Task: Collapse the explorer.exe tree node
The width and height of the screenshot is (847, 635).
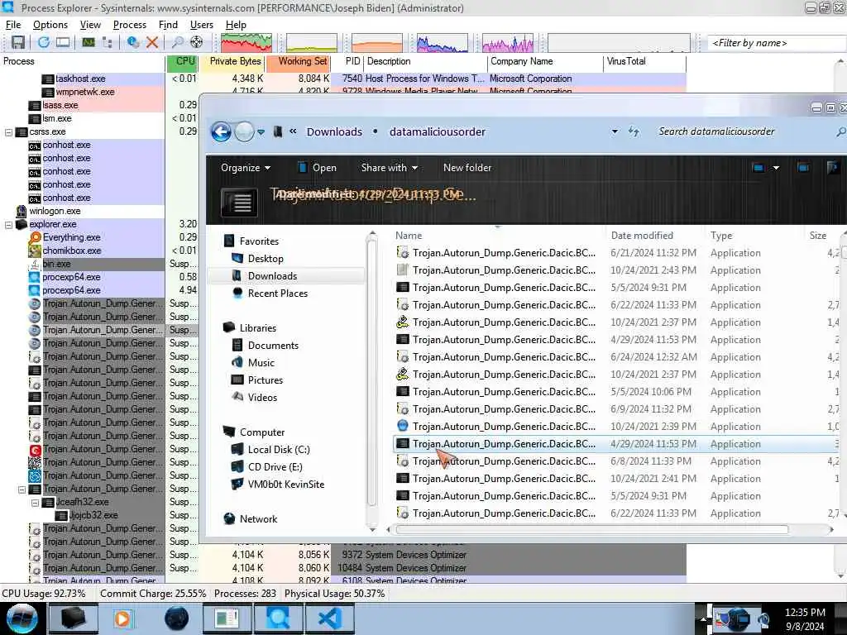Action: coord(8,225)
